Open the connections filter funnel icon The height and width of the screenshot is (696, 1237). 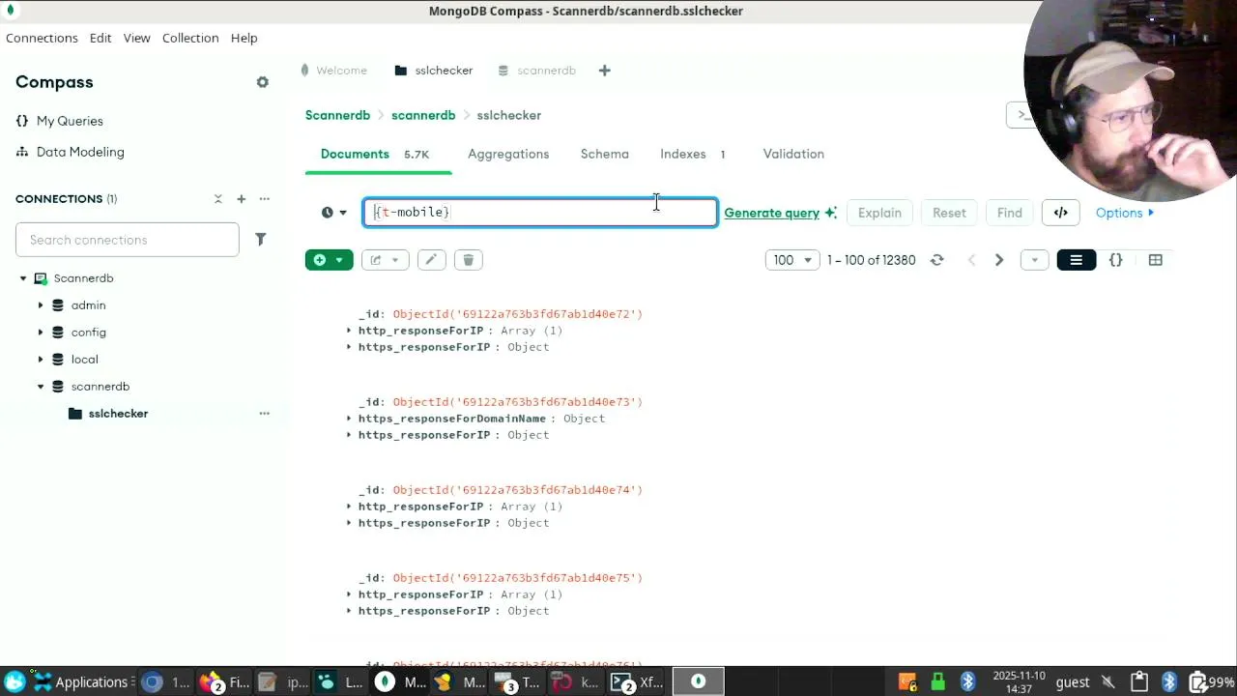point(260,240)
